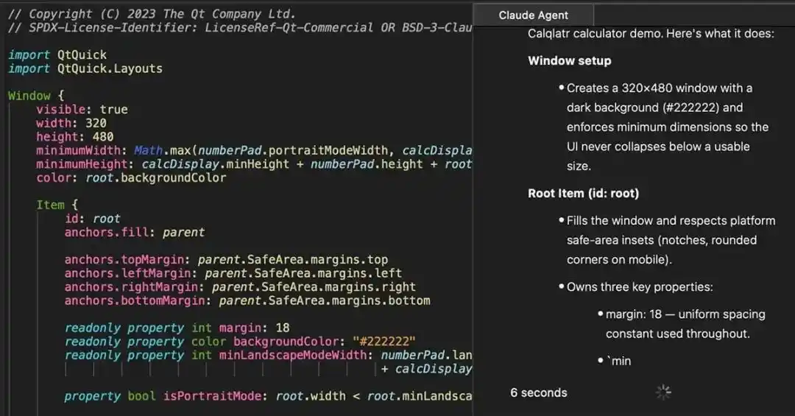This screenshot has height=416, width=795.
Task: Click the "minLandscapeModeWidth" property line
Action: pos(268,356)
